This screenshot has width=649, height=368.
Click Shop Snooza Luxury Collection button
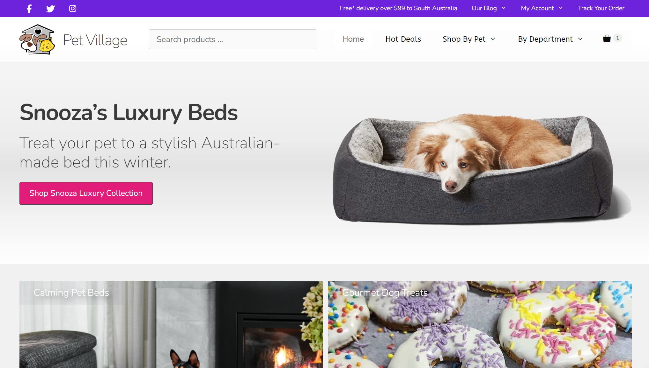[x=86, y=193]
